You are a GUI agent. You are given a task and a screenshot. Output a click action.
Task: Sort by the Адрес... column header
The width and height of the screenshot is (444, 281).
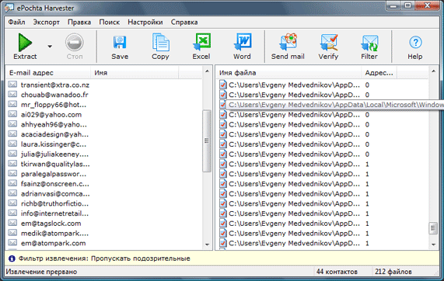379,73
